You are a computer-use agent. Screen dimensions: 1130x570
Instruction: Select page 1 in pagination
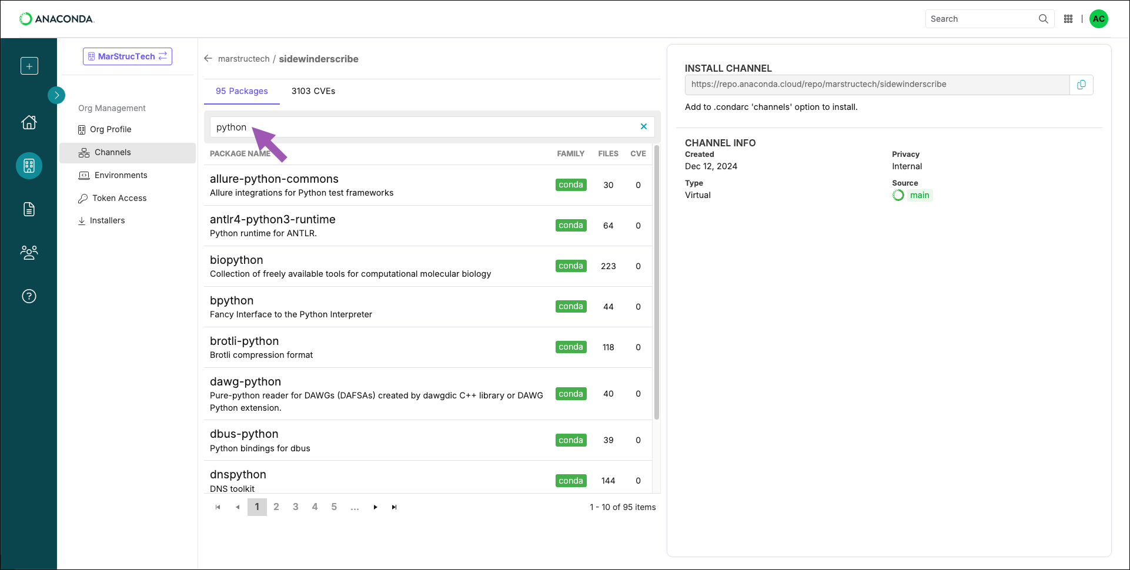[257, 507]
